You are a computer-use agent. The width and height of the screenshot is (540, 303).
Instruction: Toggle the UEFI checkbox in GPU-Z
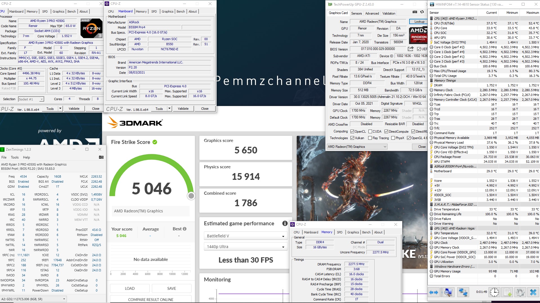coord(419,49)
